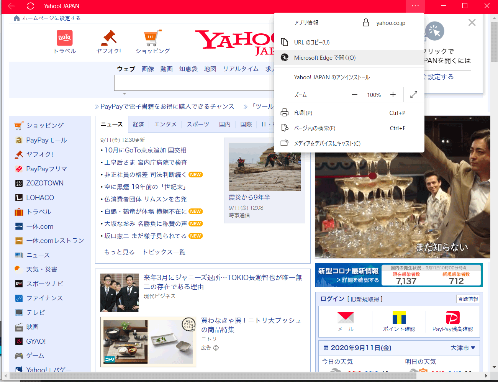Click the ファイナンス sidebar icon
This screenshot has width=498, height=382.
click(x=19, y=298)
